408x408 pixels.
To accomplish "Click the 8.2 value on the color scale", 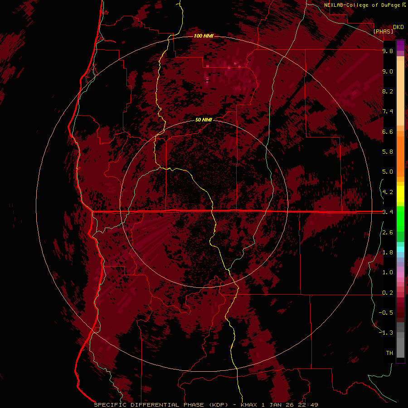I will coord(388,91).
